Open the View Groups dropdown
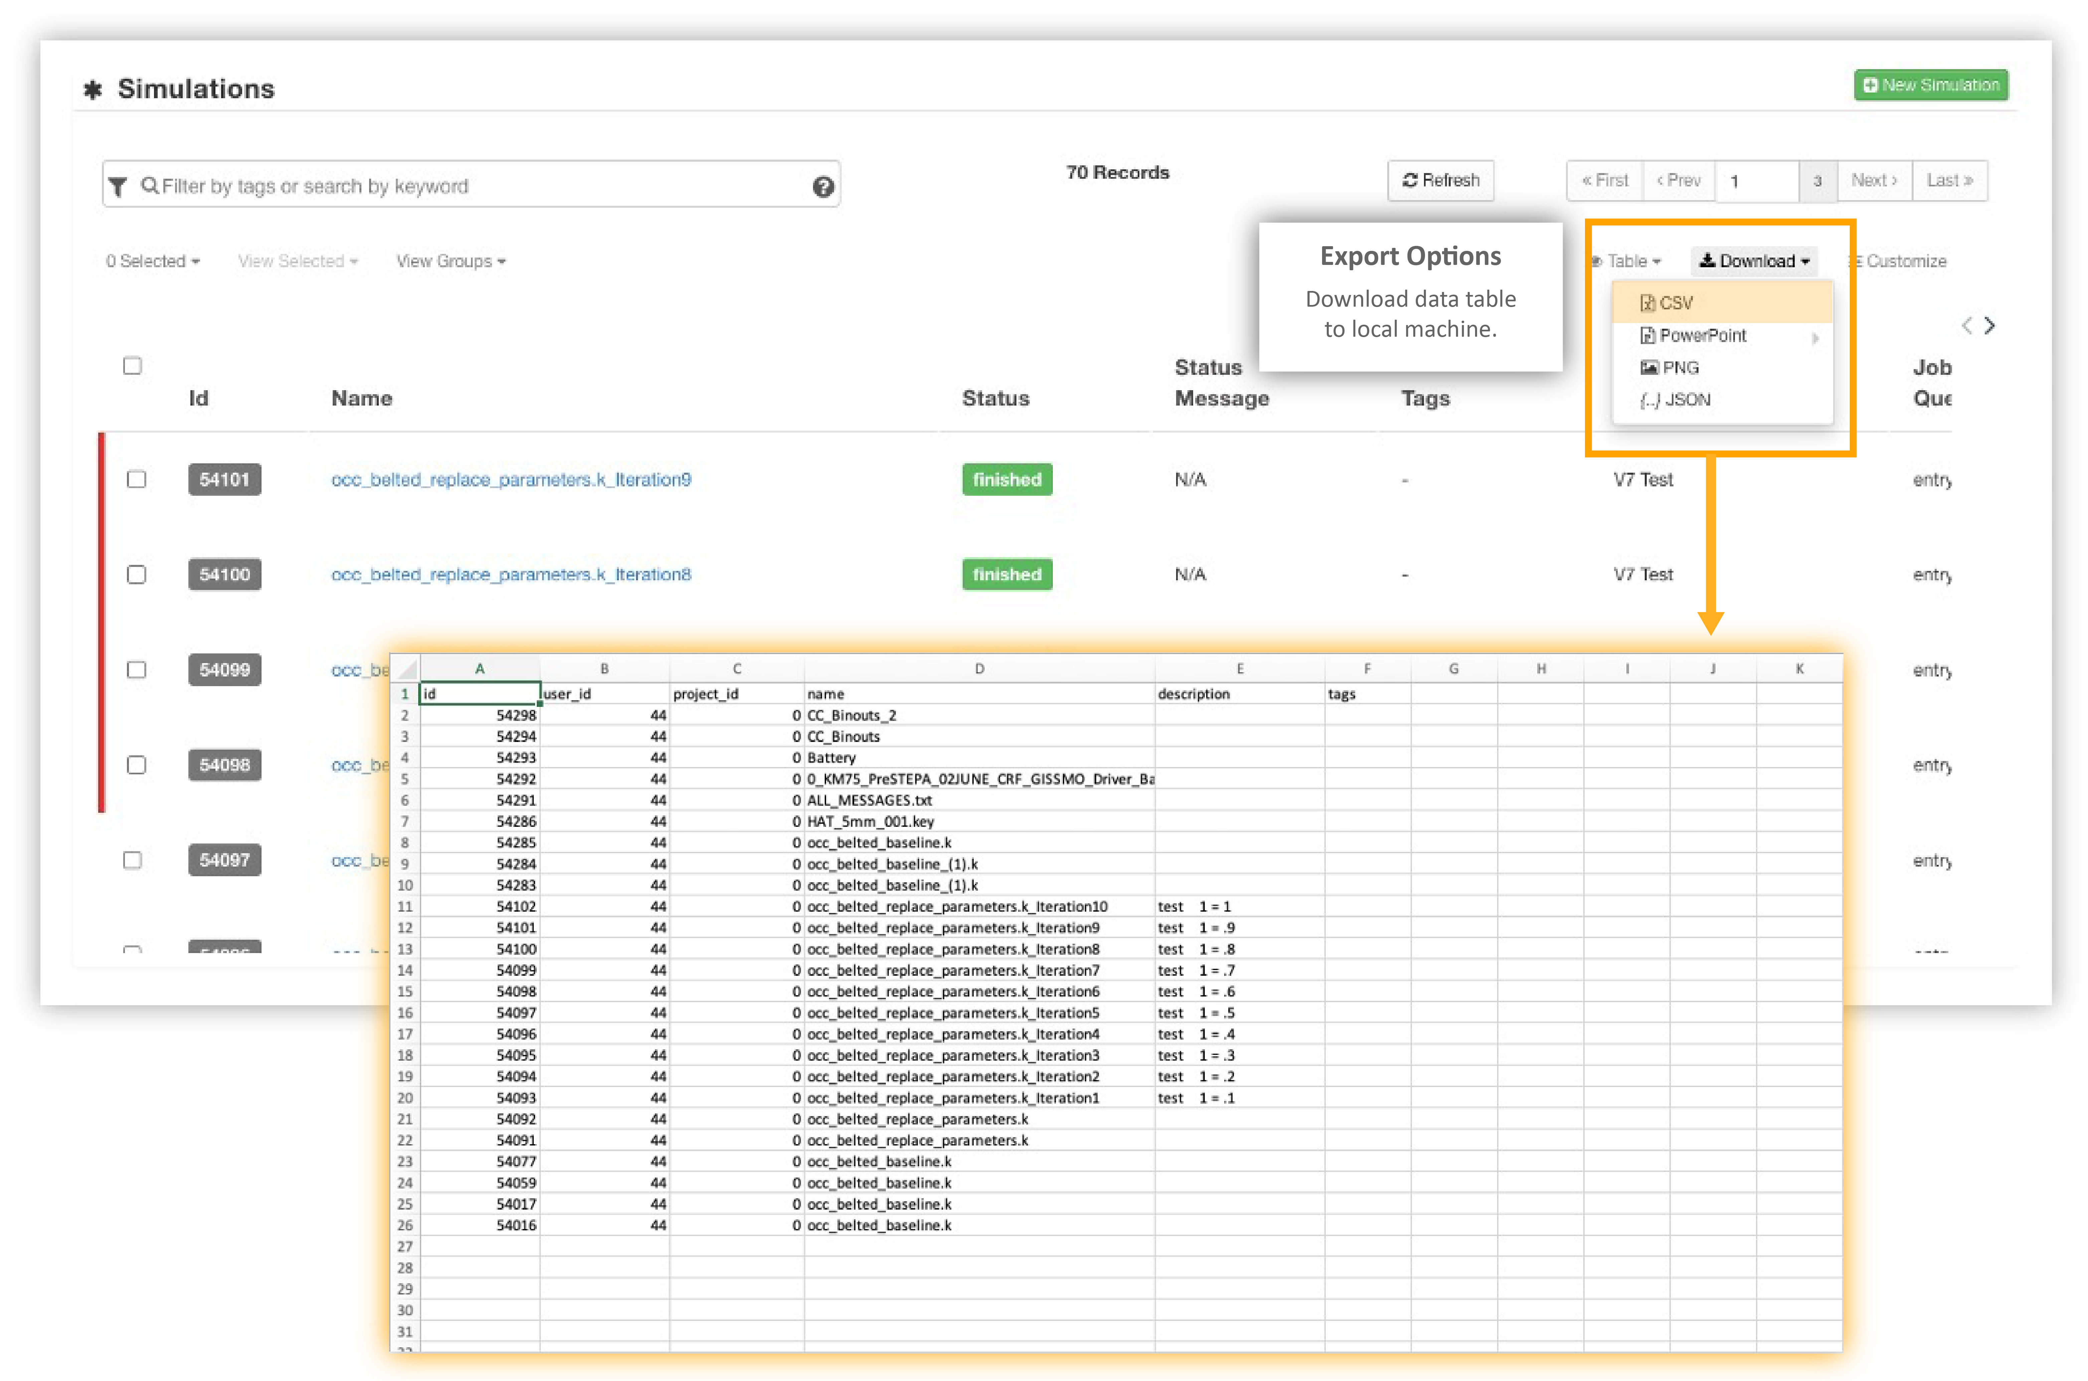 [451, 262]
